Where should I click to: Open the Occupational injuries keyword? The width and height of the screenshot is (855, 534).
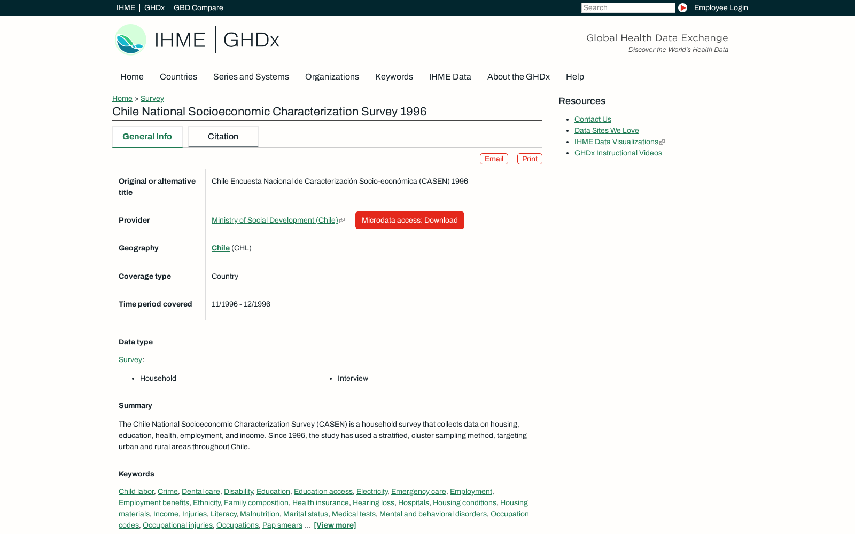click(x=177, y=525)
